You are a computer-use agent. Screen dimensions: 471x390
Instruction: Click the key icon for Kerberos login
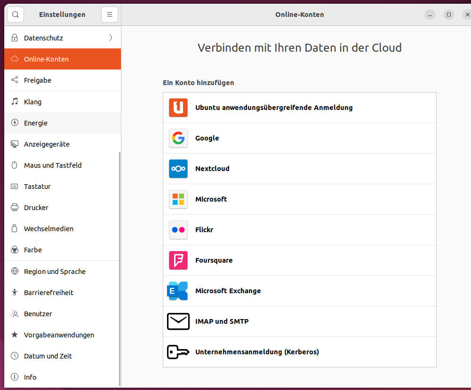[x=178, y=352]
